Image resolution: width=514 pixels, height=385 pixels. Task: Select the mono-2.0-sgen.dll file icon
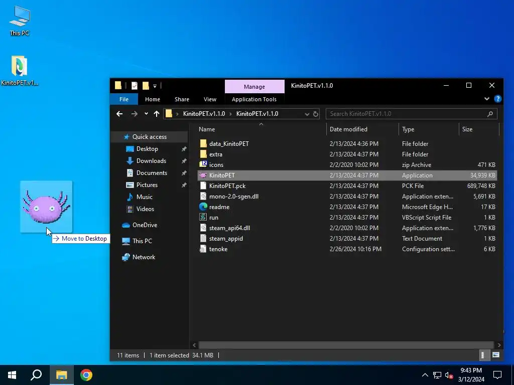pos(203,197)
